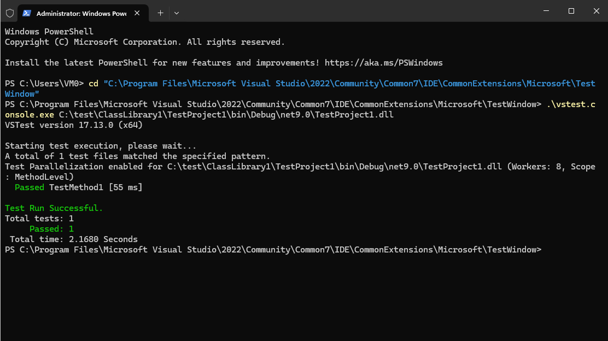Screen dimensions: 608x341
Task: Select the Administrator: Windows PowerShell tab
Action: [83, 13]
